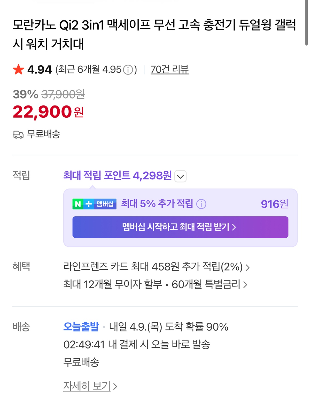
Task: Open 라인프렌즈 카드 추가 적립 benefit
Action: tap(153, 267)
